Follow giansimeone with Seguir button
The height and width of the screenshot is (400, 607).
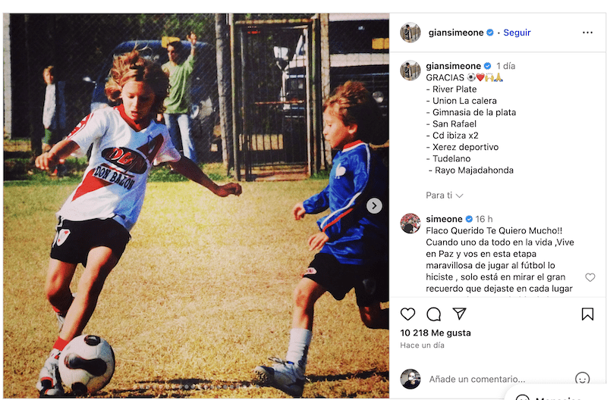(517, 33)
